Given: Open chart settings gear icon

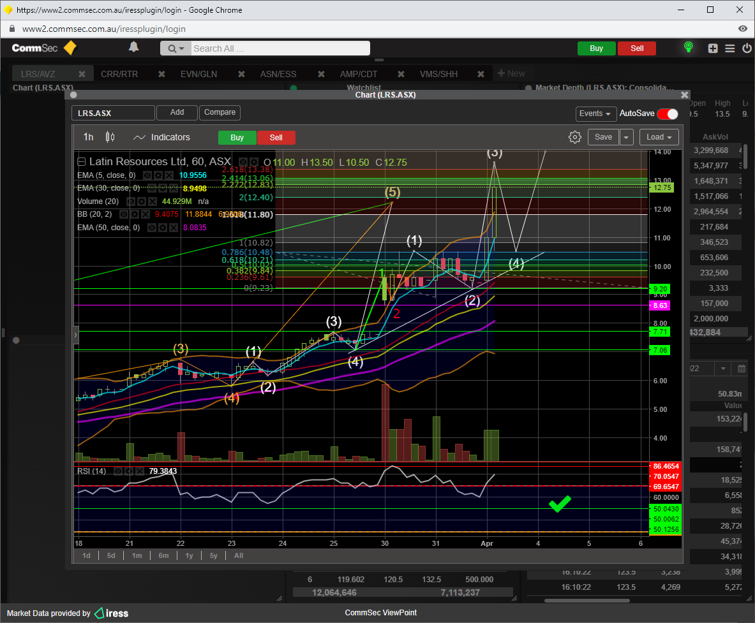Looking at the screenshot, I should pos(574,137).
